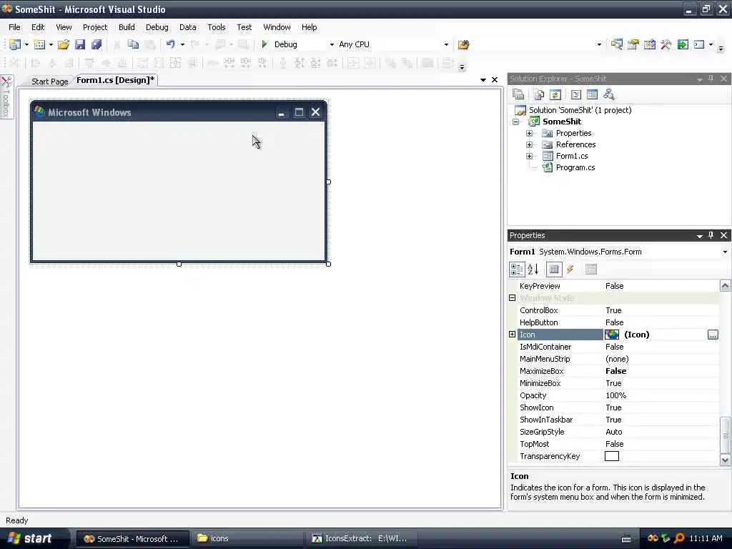732x549 pixels.
Task: Toggle Categorized view in Properties panel
Action: click(x=517, y=269)
